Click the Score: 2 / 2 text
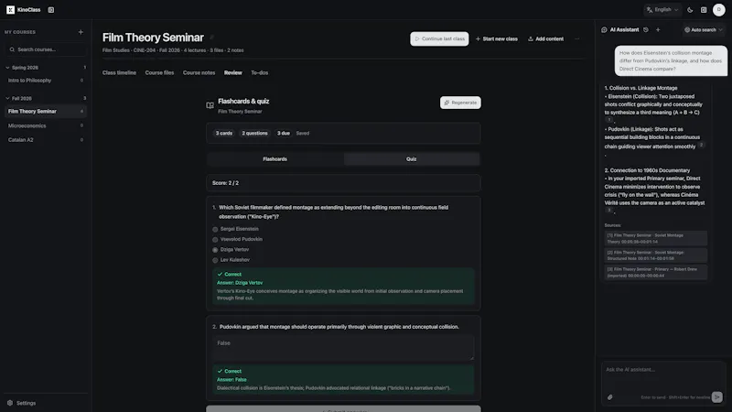The width and height of the screenshot is (732, 412). pyautogui.click(x=225, y=183)
